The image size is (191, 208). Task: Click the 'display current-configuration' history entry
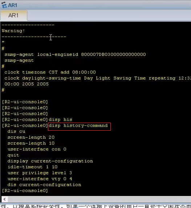(x=50, y=161)
